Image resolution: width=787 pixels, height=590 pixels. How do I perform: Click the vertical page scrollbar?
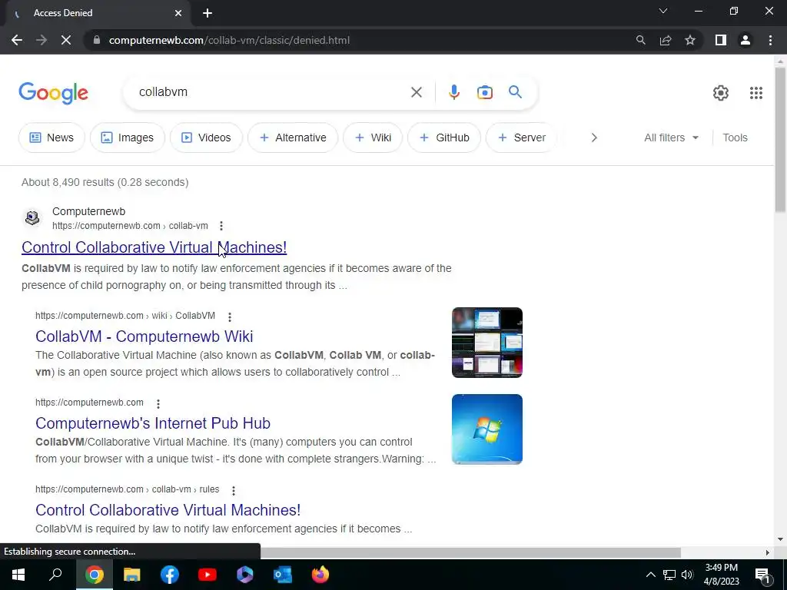780,141
